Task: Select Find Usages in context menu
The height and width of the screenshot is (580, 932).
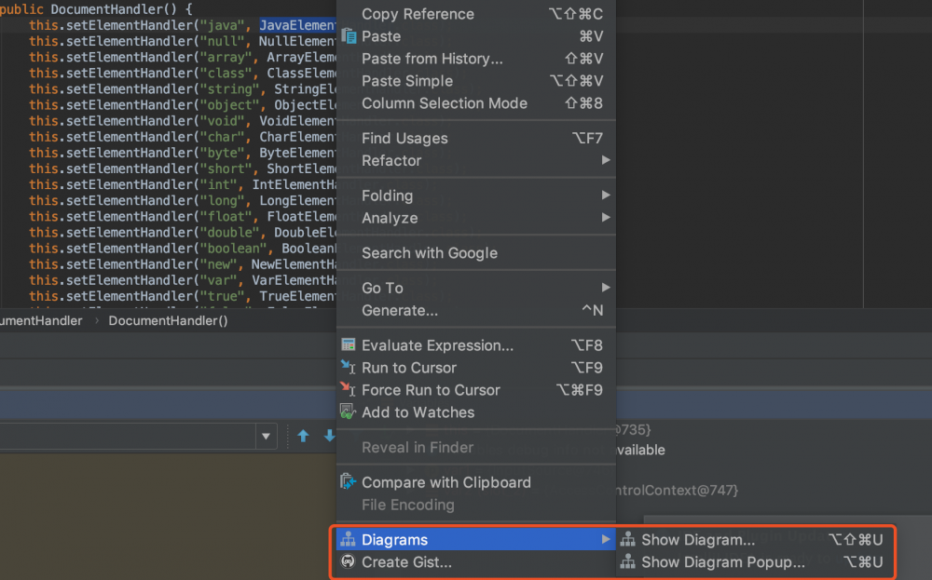Action: 404,139
